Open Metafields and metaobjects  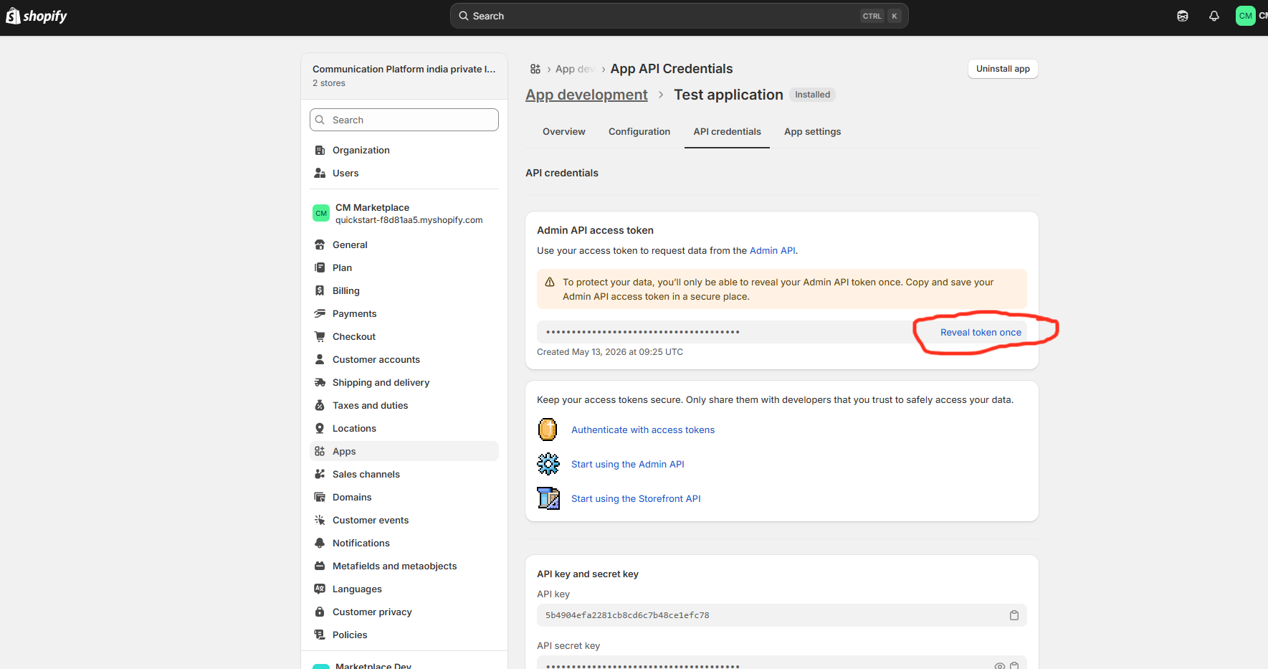pyautogui.click(x=404, y=566)
